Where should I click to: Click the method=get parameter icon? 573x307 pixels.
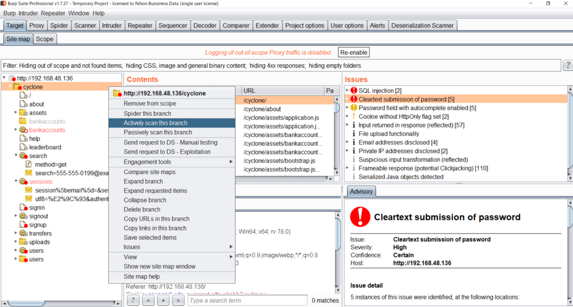click(29, 164)
